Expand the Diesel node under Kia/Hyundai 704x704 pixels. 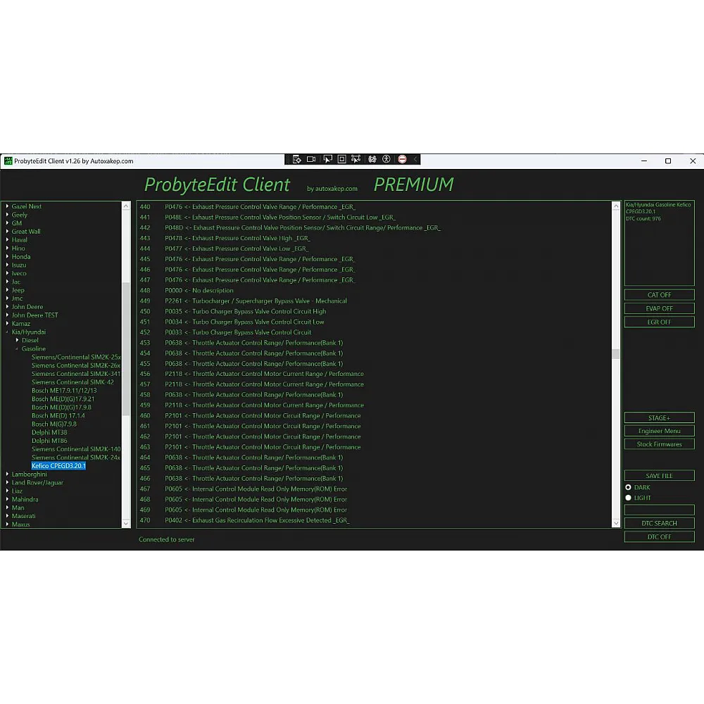tap(18, 341)
